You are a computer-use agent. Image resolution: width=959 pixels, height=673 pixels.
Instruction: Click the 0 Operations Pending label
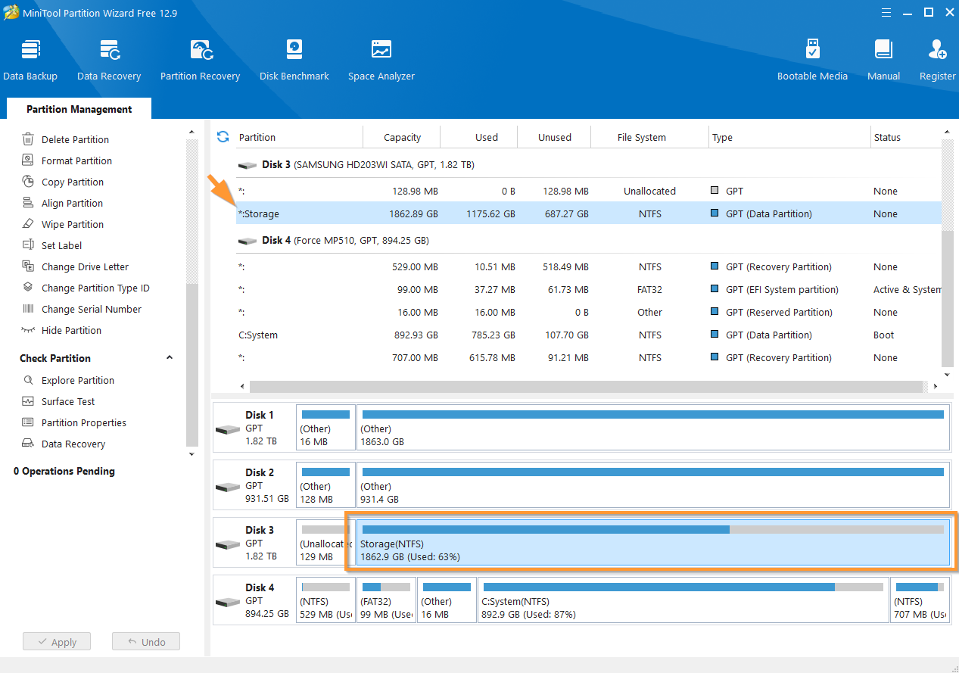64,471
